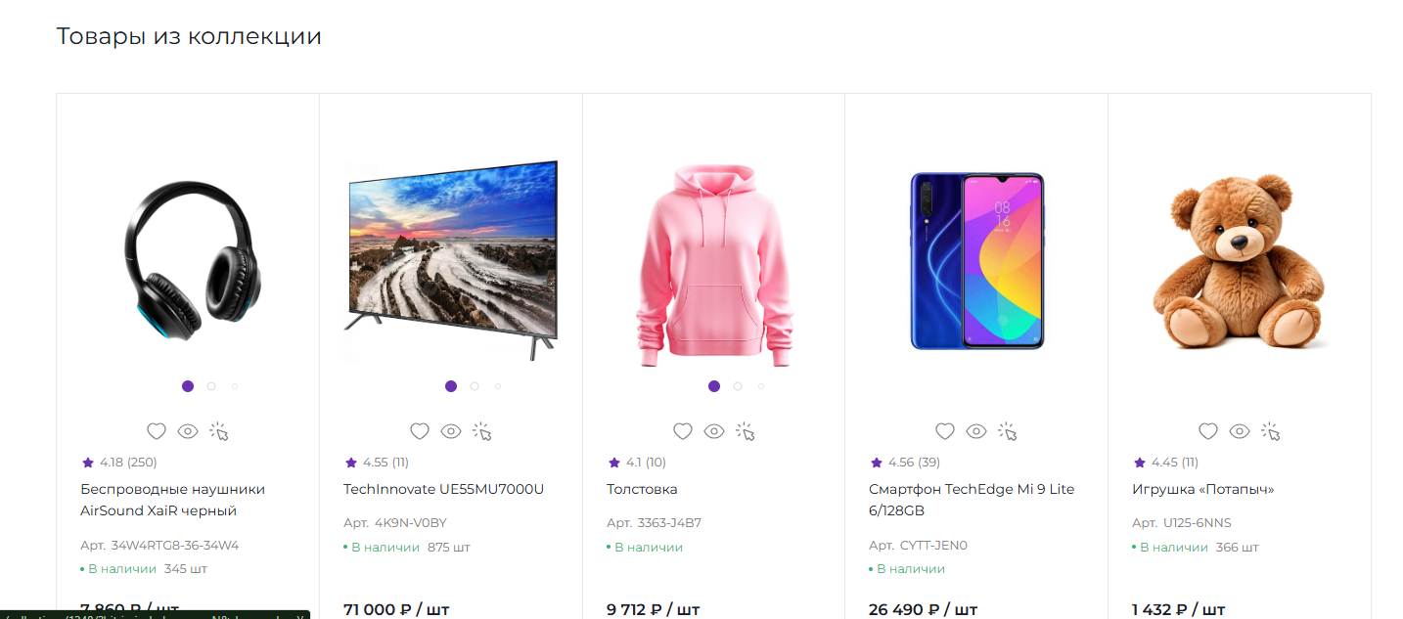1403x619 pixels.
Task: Select second image dot for headphones
Action: coord(211,386)
